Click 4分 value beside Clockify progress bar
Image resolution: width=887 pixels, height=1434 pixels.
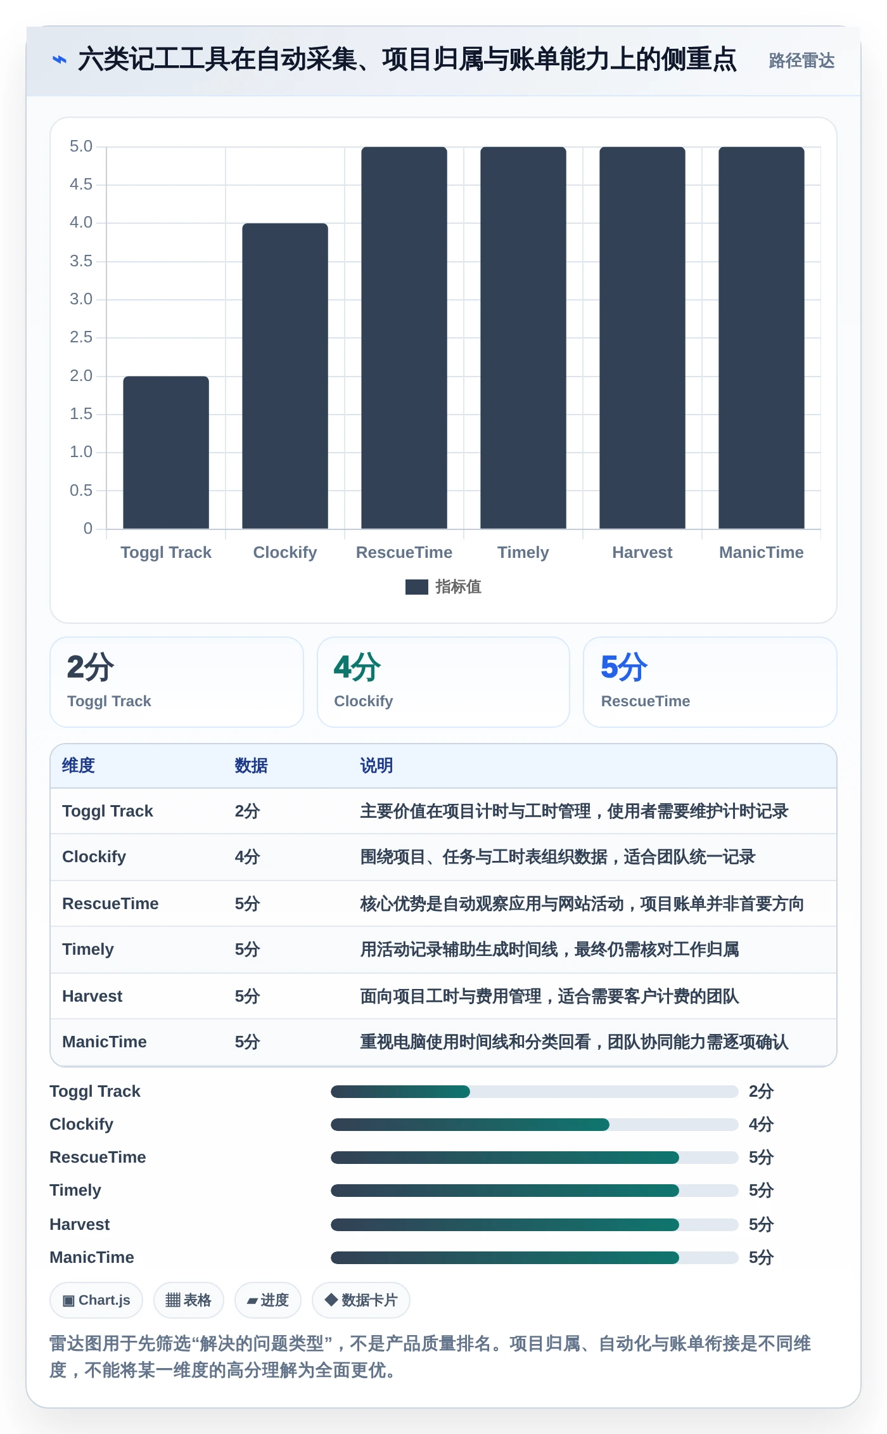tap(762, 1125)
